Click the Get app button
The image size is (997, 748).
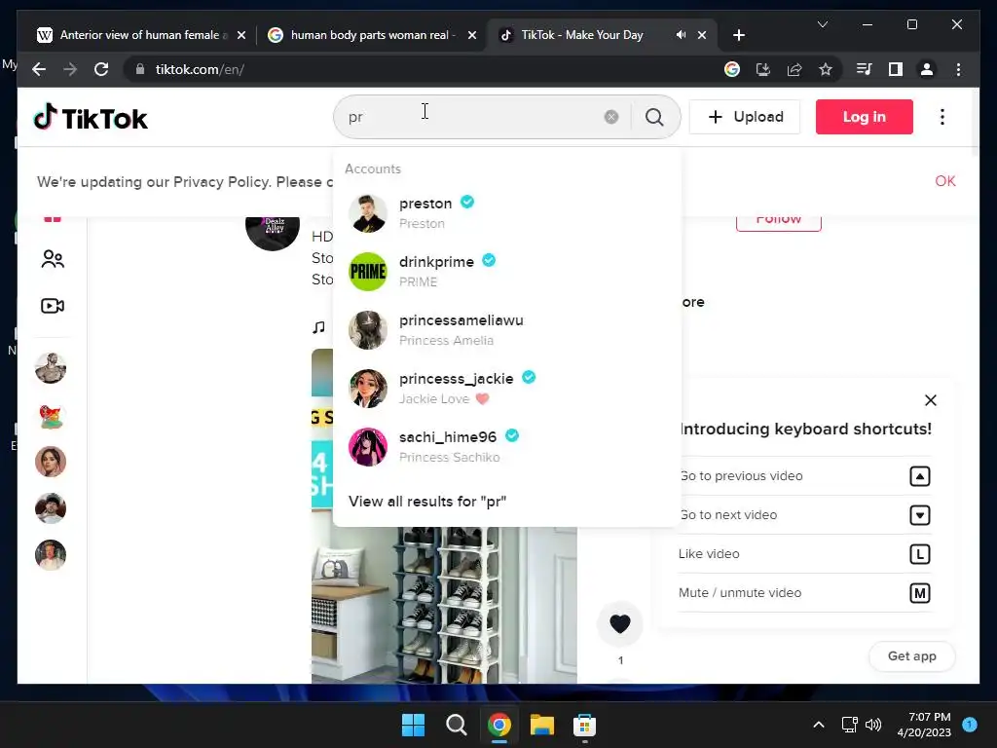click(911, 655)
